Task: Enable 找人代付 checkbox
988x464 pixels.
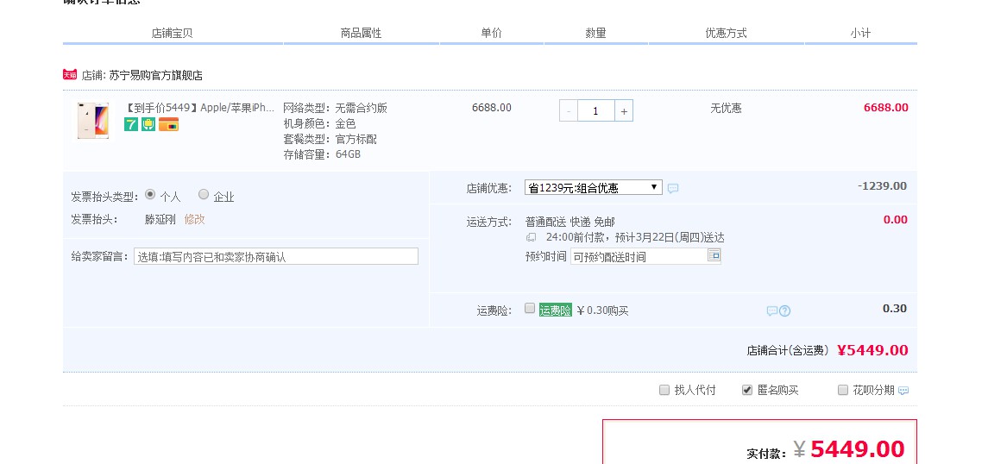Action: pyautogui.click(x=664, y=390)
